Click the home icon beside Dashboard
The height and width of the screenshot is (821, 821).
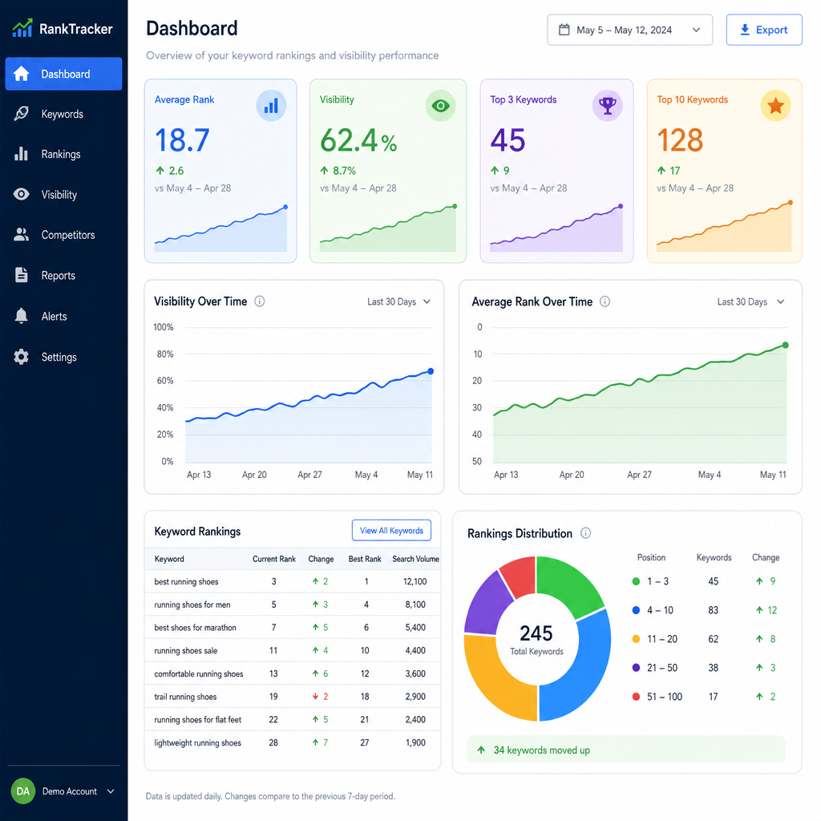pyautogui.click(x=22, y=74)
